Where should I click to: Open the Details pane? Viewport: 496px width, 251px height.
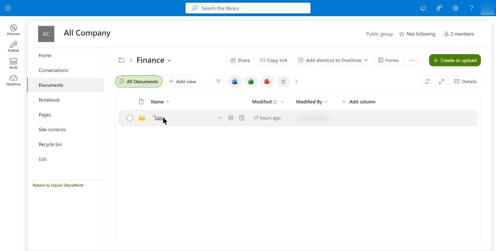[465, 81]
